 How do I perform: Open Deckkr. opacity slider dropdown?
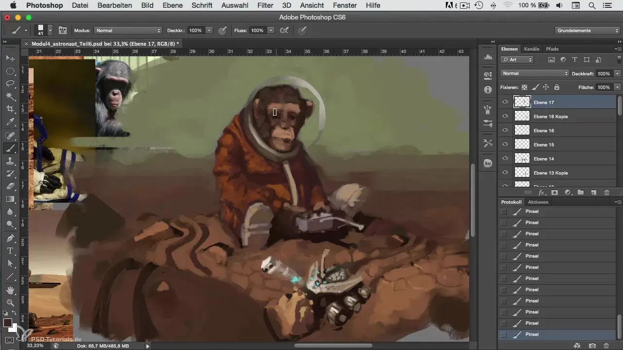(x=209, y=30)
